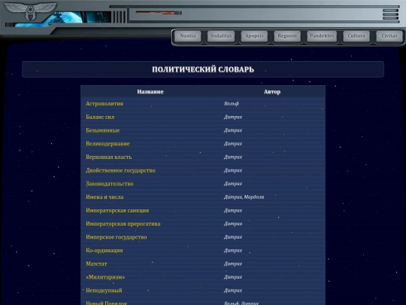Click authors Дитрих, Мардола in Имена и числа row
406x305 pixels.
coord(244,197)
